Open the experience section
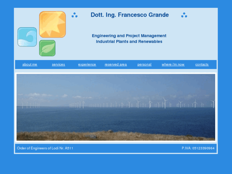The width and height of the screenshot is (232, 174). click(87, 64)
